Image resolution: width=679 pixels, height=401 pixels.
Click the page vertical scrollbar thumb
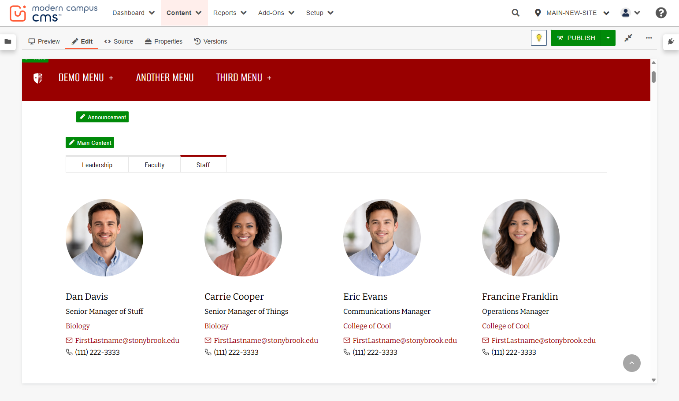[x=653, y=77]
